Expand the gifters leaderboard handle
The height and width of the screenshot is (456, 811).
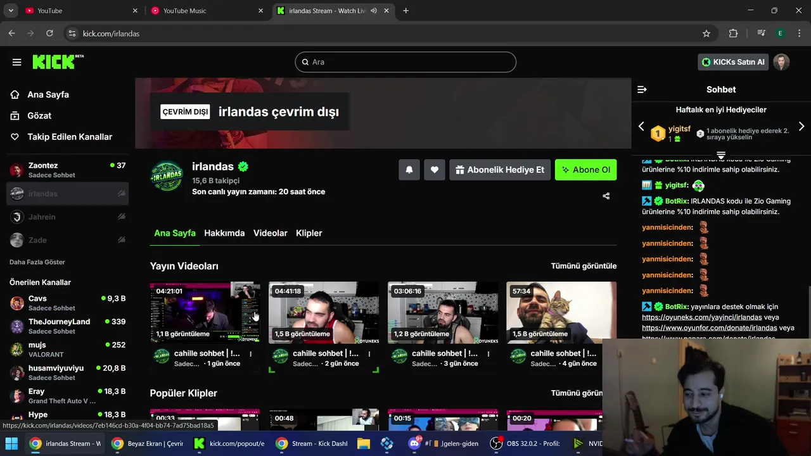721,155
